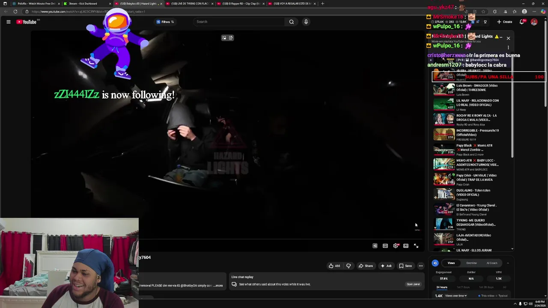Focus the YouTube search field
This screenshot has height=308, width=548.
click(x=240, y=22)
